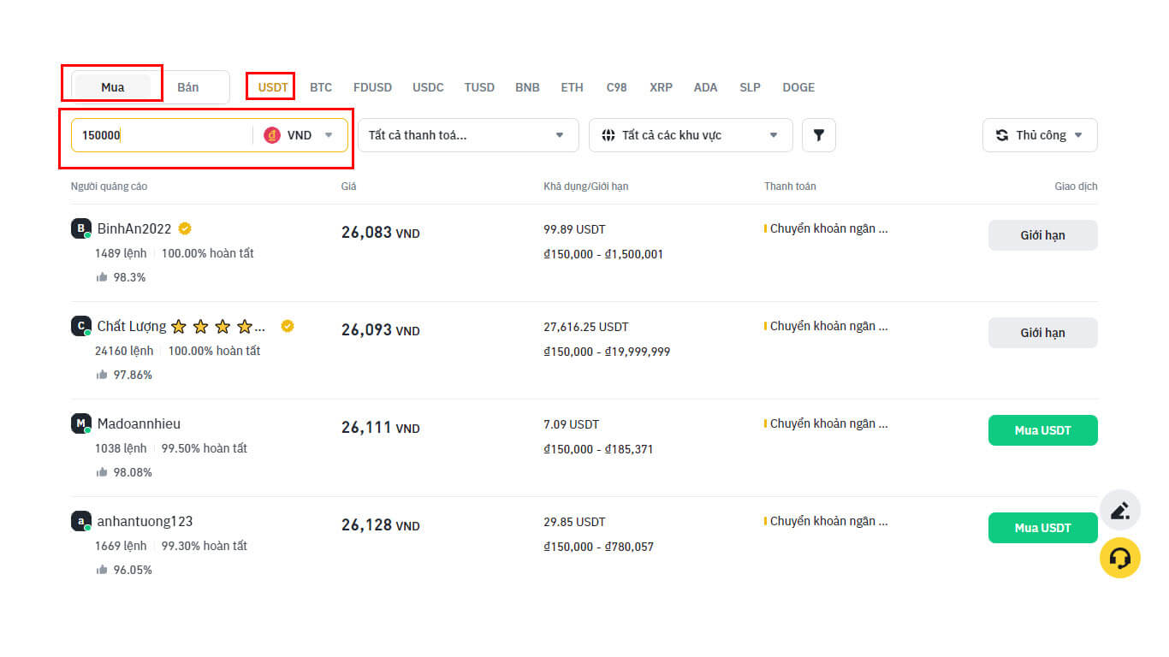Click the Giới hạn button for BinhAn2022
Screen dimensions: 1169x657
click(x=1042, y=234)
